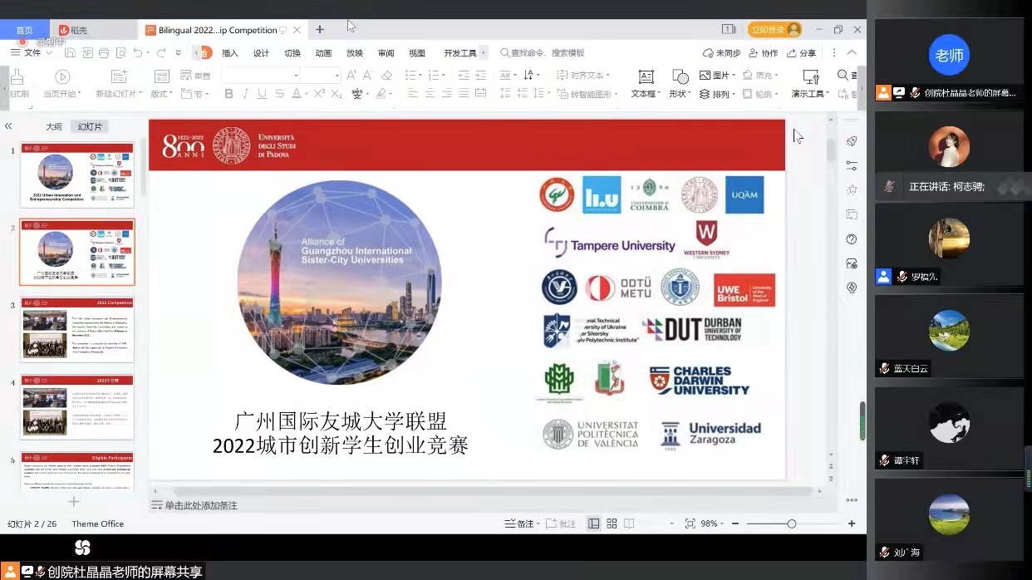Toggle Superscript X² formatting

pyautogui.click(x=319, y=94)
